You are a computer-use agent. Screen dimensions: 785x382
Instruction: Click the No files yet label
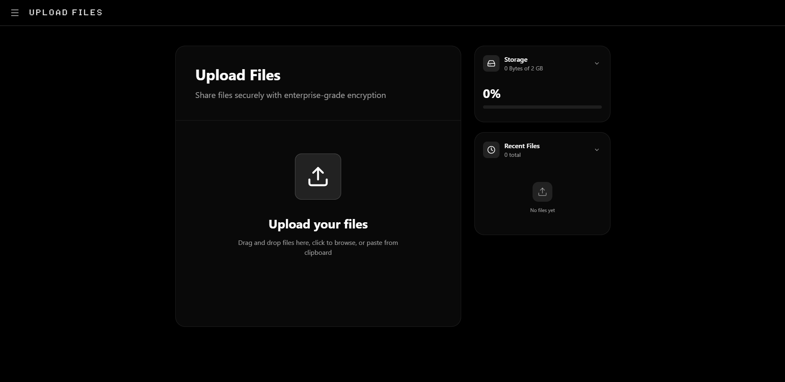(542, 210)
